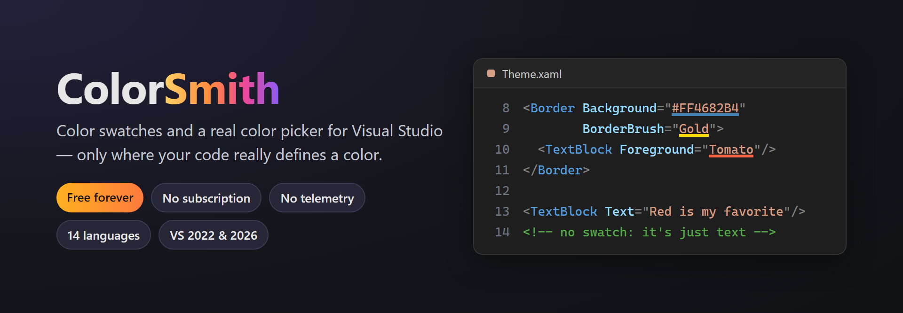
Task: Click line number 14 in gutter
Action: (502, 232)
